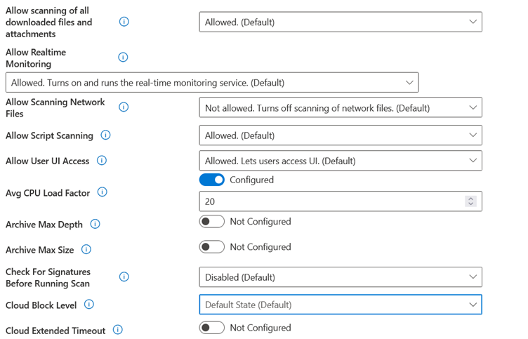Show info for Avg CPU Load Factor
Viewport: 528px width, 339px height.
pos(102,192)
